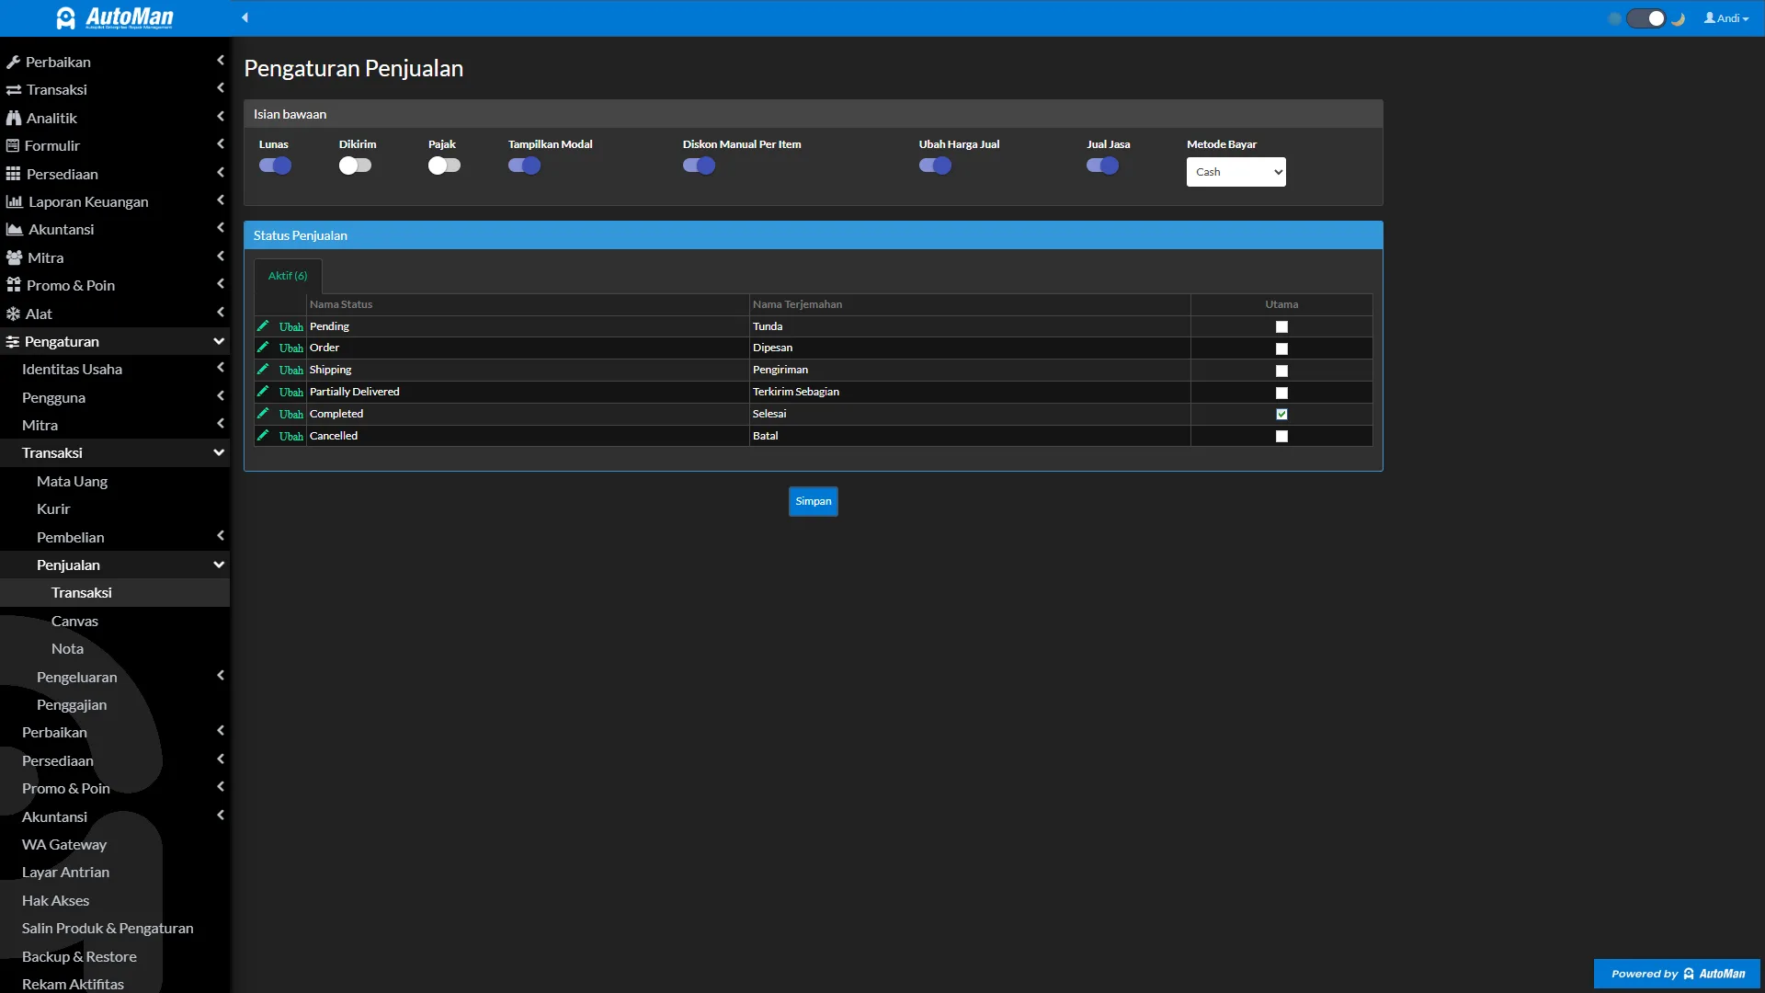Toggle the Jual Jasa switch

pos(1102,165)
